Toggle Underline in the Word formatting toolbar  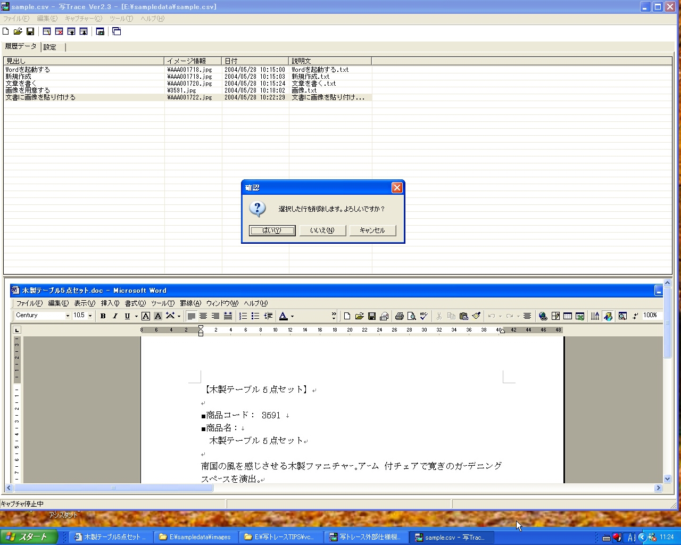[x=127, y=316]
